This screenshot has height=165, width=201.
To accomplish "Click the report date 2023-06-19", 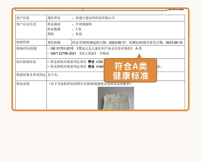I will tap(174, 43).
